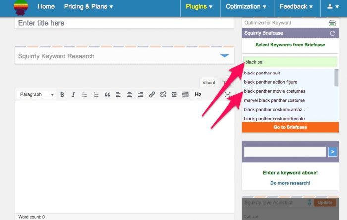Viewport: 347px width, 220px height.
Task: Select keyword black panther movie costumes
Action: (x=275, y=91)
